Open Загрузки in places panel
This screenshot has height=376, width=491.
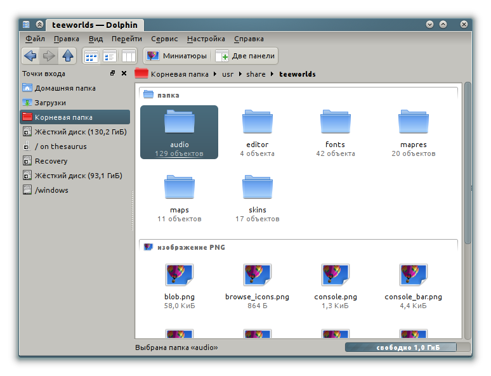coord(75,103)
